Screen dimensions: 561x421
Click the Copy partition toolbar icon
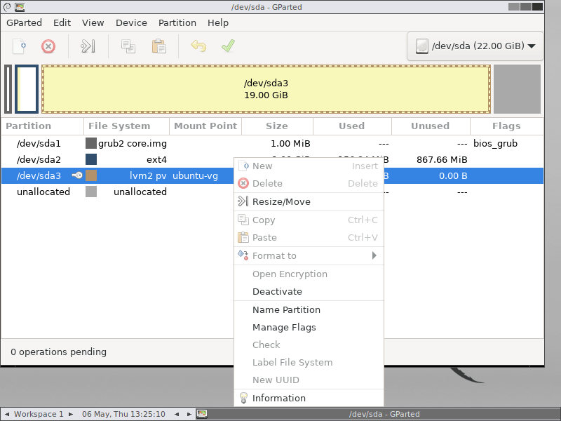(x=129, y=46)
